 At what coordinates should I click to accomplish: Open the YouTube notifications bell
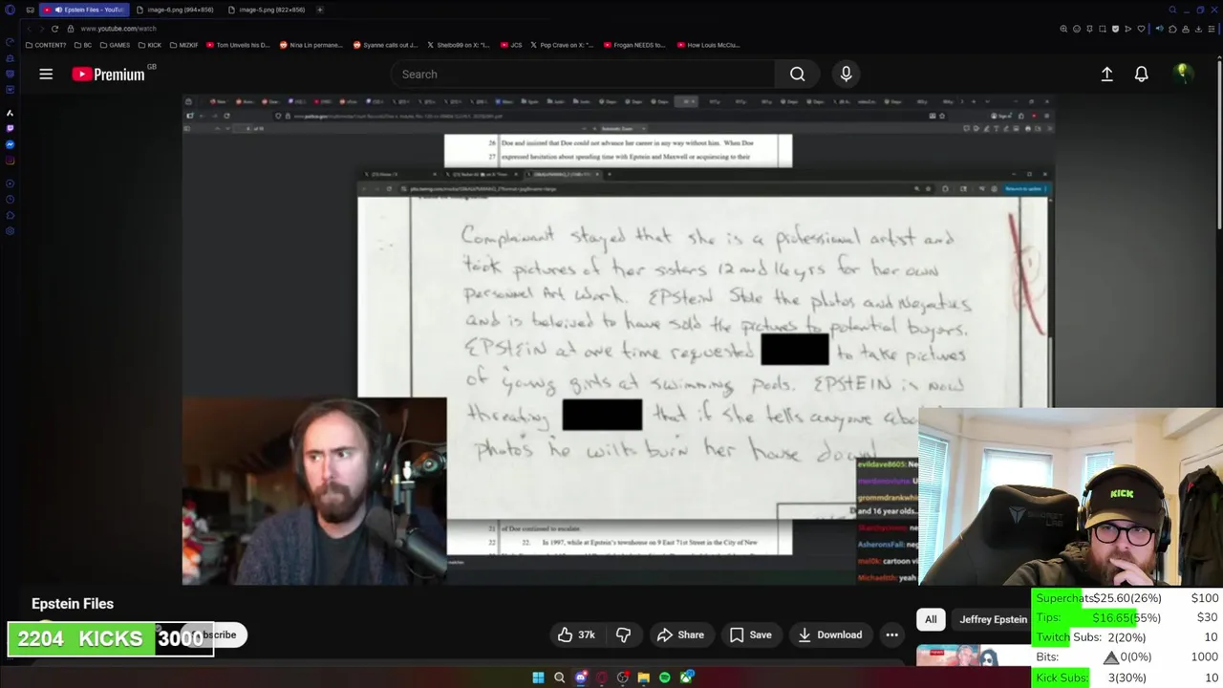(x=1141, y=74)
